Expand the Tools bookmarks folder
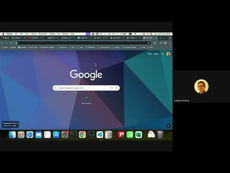 (x=80, y=47)
